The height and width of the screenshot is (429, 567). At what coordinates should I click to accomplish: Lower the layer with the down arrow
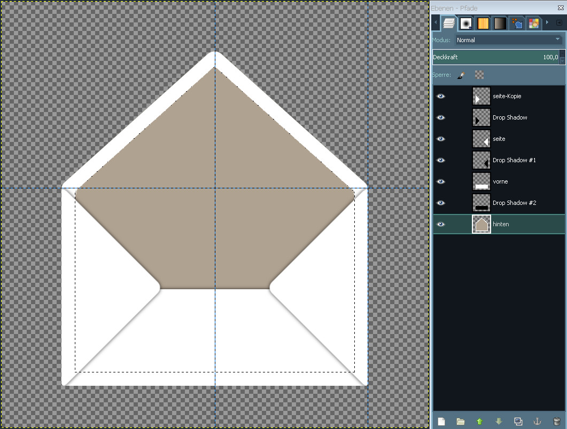pyautogui.click(x=499, y=421)
